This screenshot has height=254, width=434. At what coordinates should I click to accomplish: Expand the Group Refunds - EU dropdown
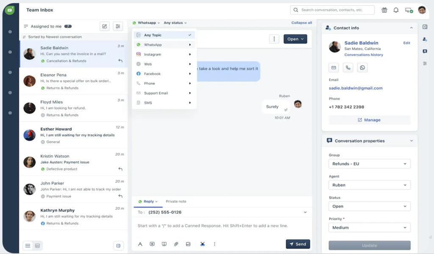click(x=369, y=164)
